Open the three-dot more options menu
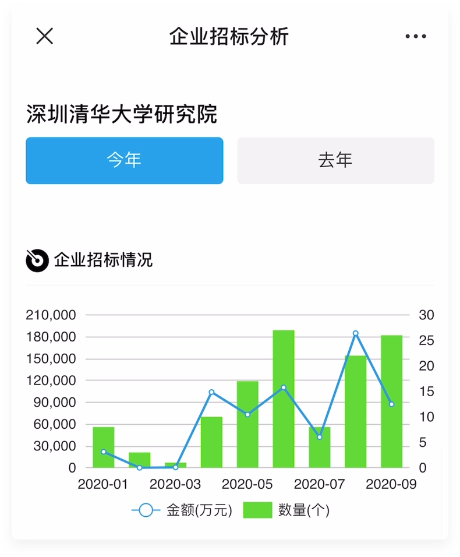This screenshot has width=460, height=557. click(416, 36)
